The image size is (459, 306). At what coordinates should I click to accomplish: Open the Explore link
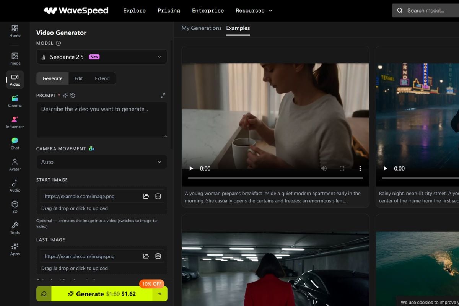tap(135, 11)
